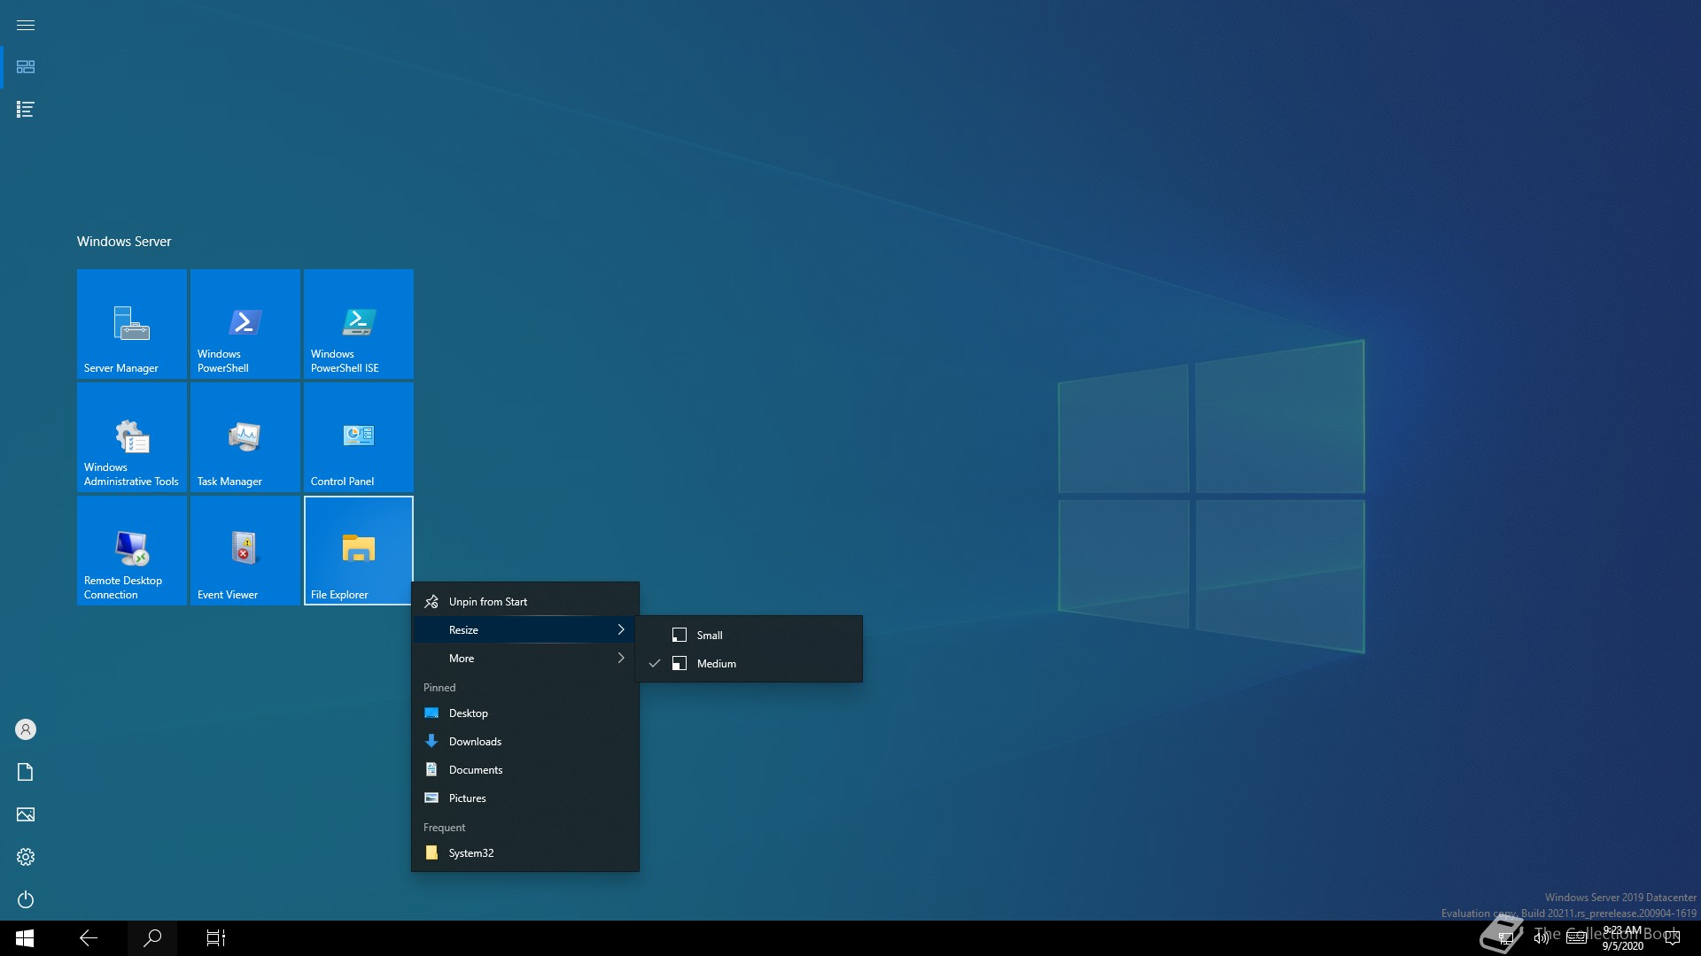This screenshot has width=1701, height=956.
Task: Open the Task Manager tile
Action: coord(245,437)
